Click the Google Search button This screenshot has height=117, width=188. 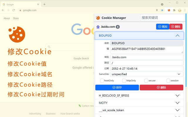coord(81,58)
